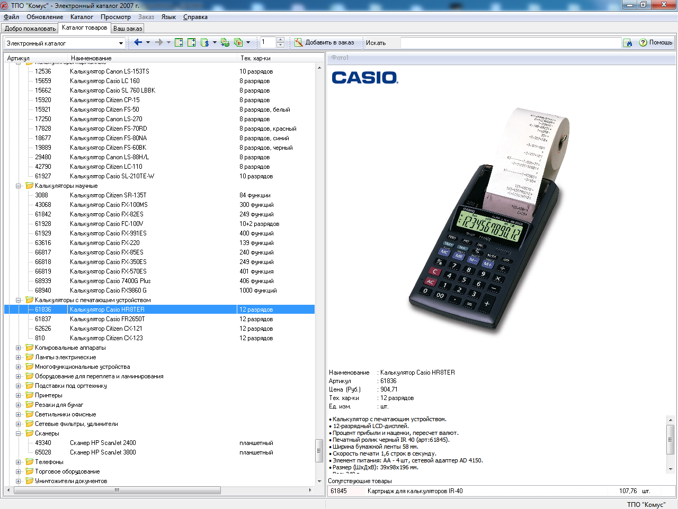Image resolution: width=678 pixels, height=509 pixels.
Task: Focus the Искать search text field
Action: coord(511,43)
